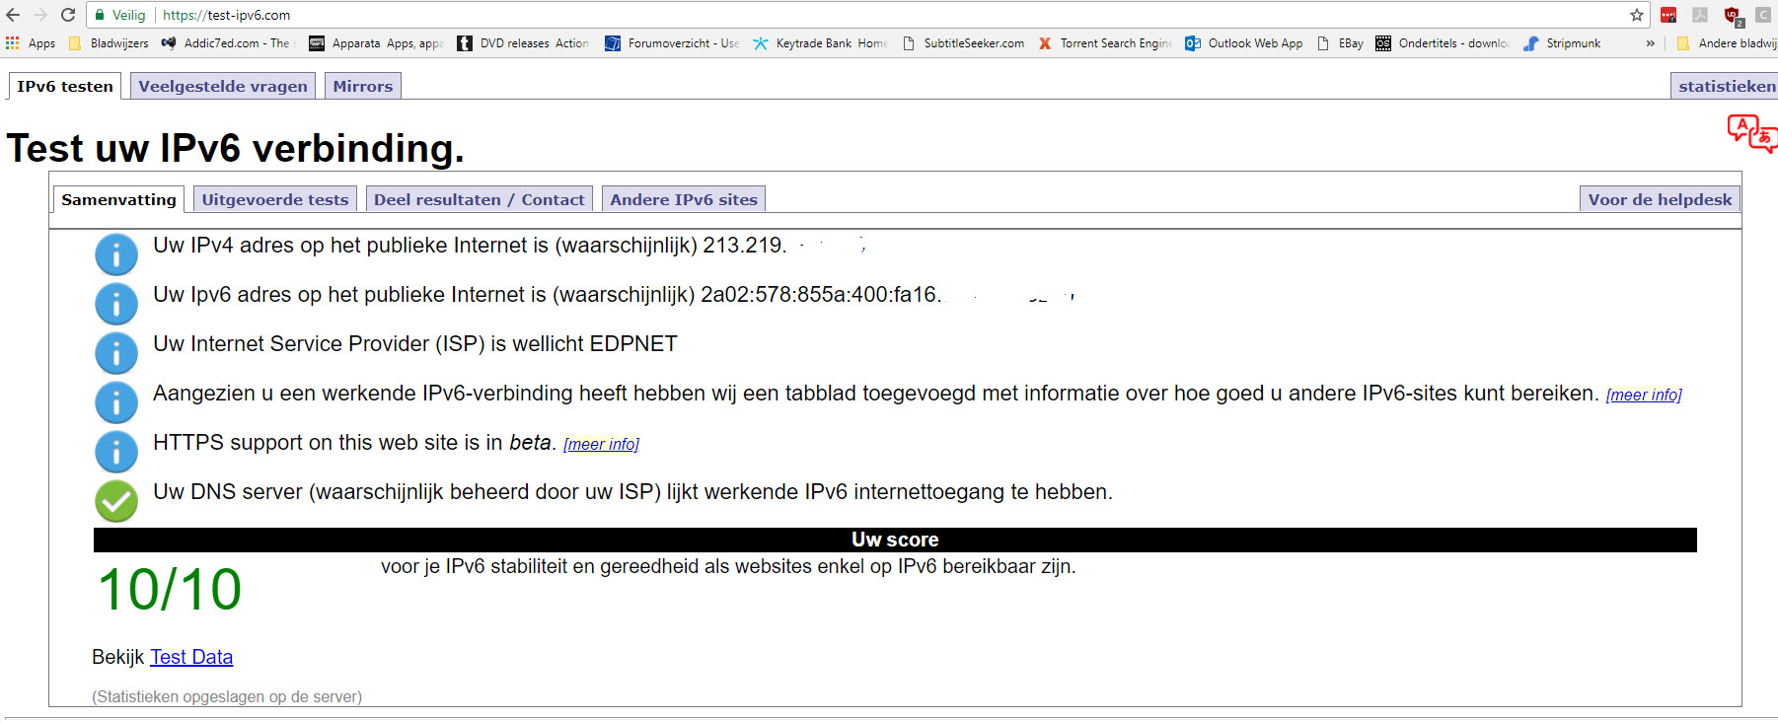Click the Adobe Acrobat extension icon
Image resolution: width=1778 pixels, height=722 pixels.
(1700, 15)
